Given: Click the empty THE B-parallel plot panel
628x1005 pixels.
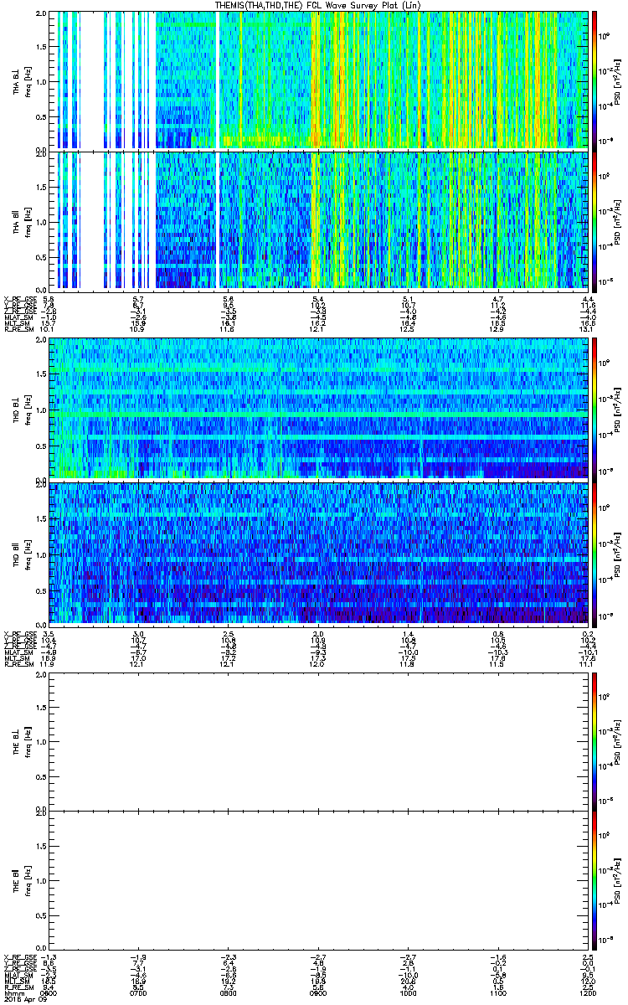Looking at the screenshot, I should pos(319,879).
